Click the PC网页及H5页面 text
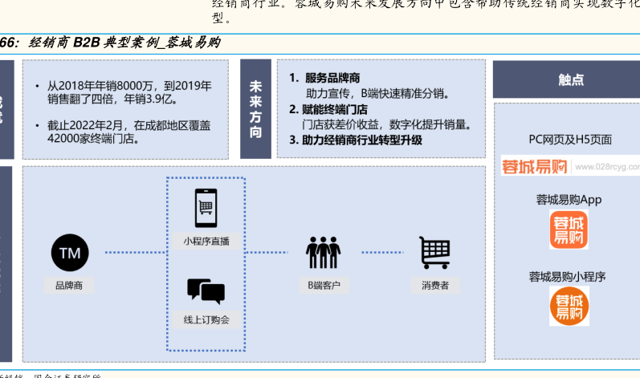The height and width of the screenshot is (378, 640). 570,140
